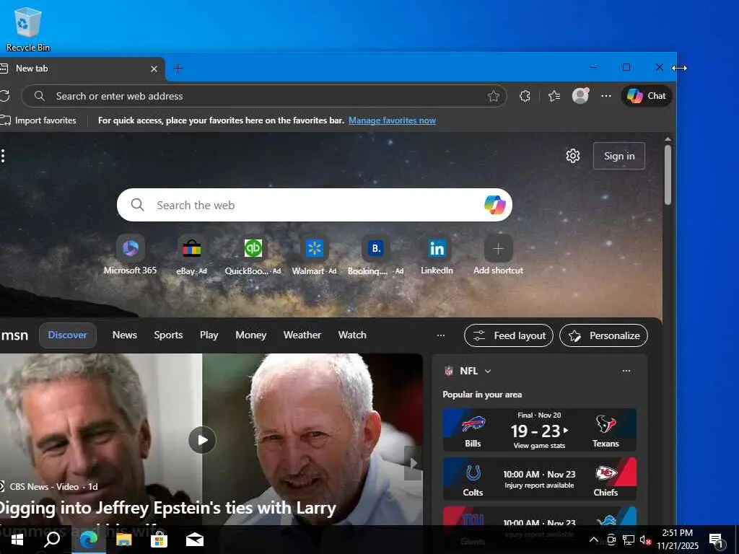Select the Discover feed tab
This screenshot has width=739, height=554.
tap(67, 335)
